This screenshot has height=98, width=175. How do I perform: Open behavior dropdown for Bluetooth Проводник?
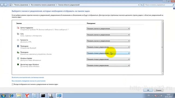coord(108,47)
